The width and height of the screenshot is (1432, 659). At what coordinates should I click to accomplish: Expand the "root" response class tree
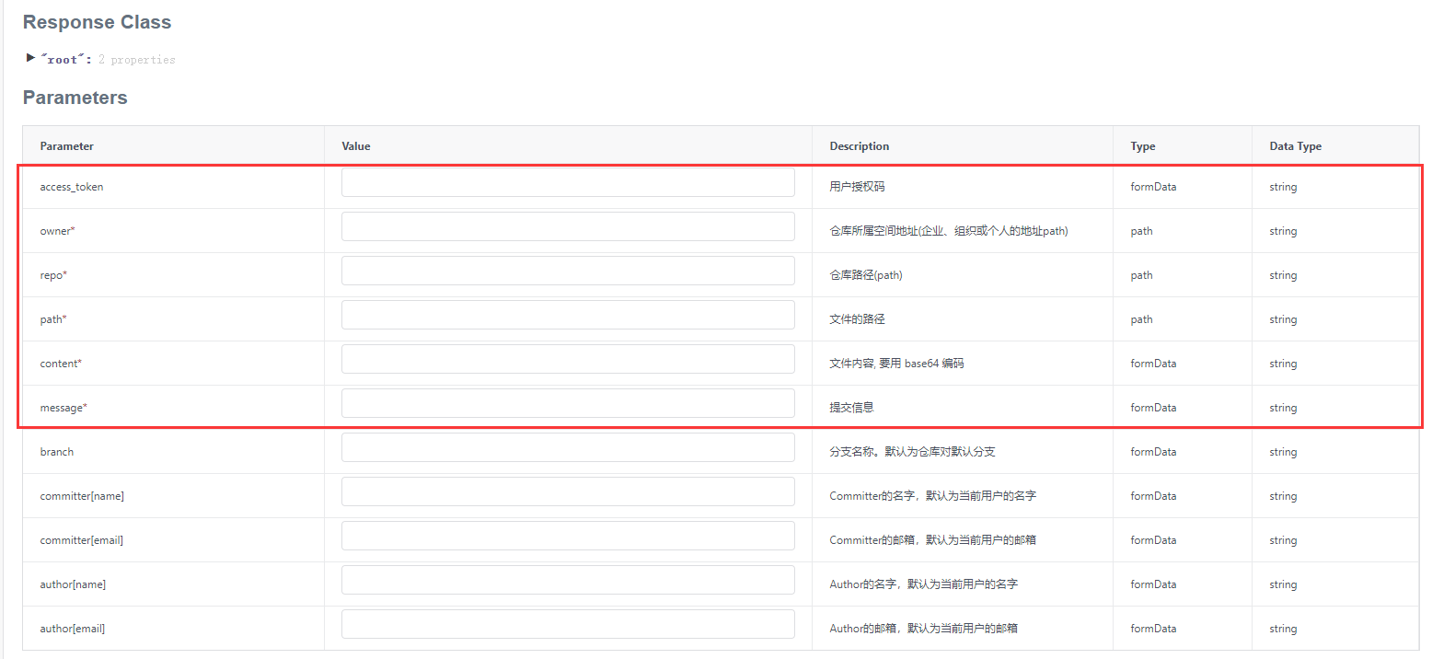[x=31, y=58]
